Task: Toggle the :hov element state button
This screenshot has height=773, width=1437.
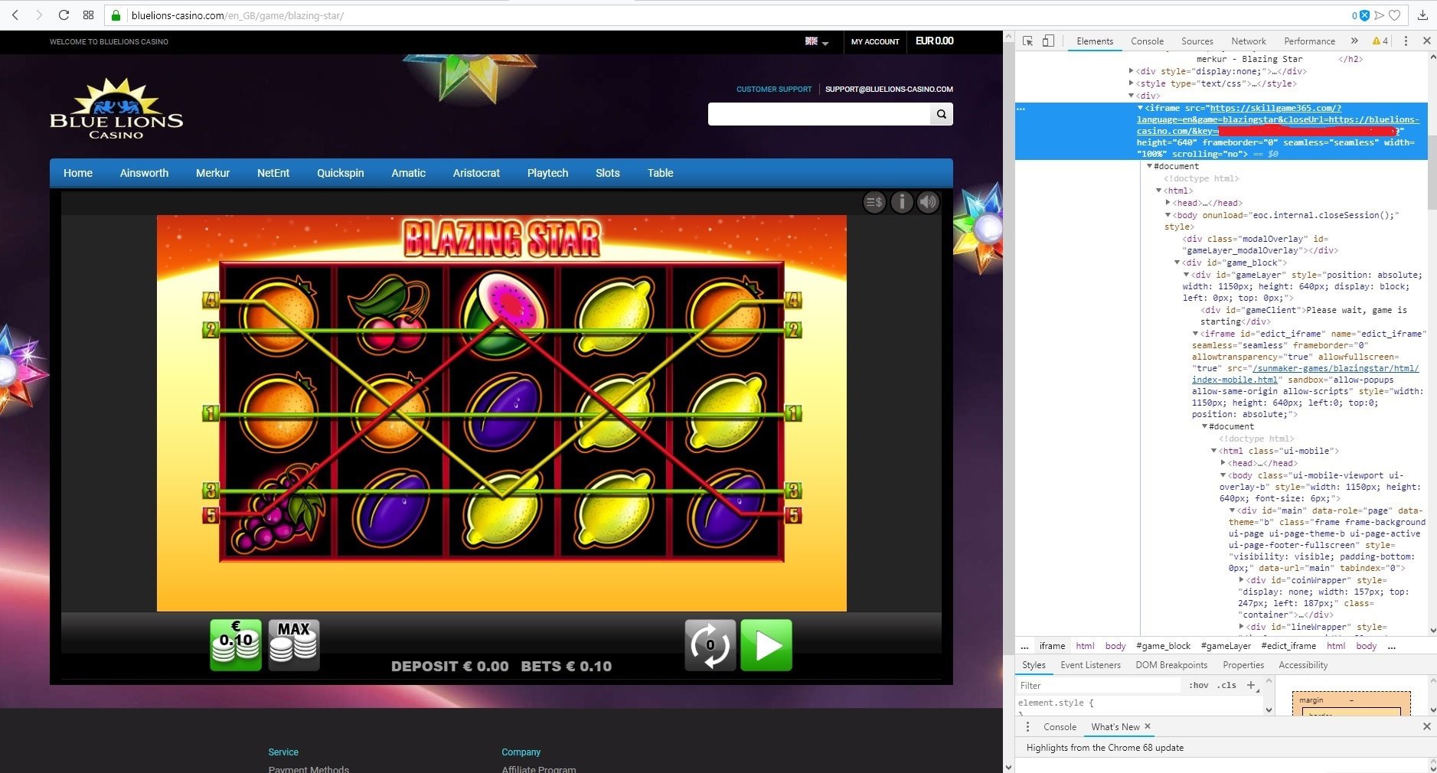Action: [x=1199, y=685]
